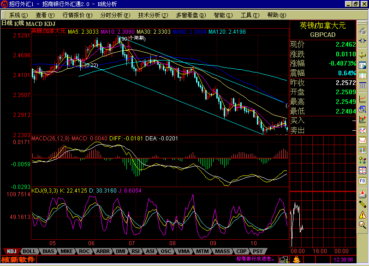This screenshot has height=266, width=369.
Task: Click the app logo icon in title bar
Action: 4,4
